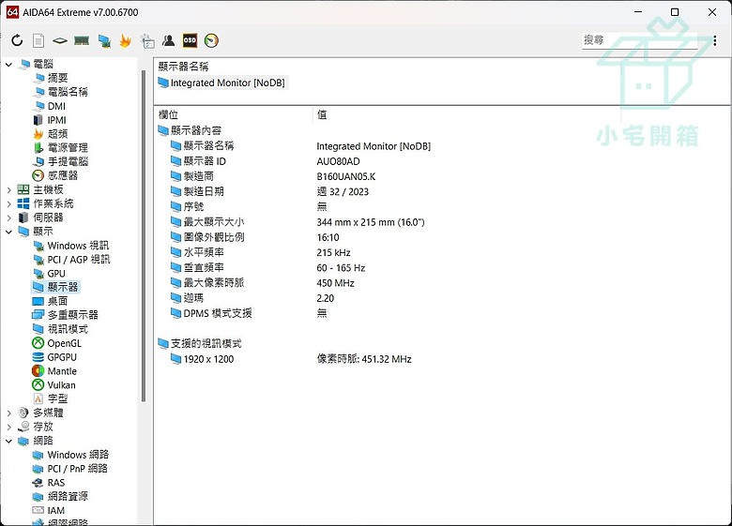732x526 pixels.
Task: Collapse the 網路 tree node
Action: click(x=8, y=441)
